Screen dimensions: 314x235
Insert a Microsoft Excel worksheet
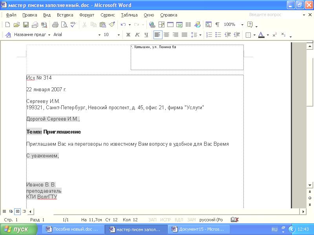(x=179, y=25)
